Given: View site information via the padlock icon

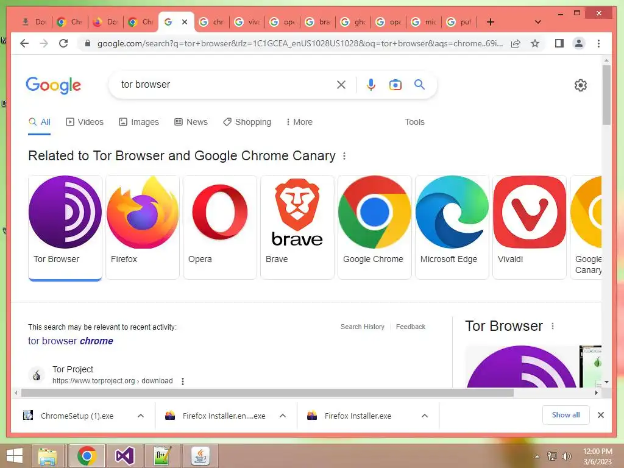Looking at the screenshot, I should point(88,43).
